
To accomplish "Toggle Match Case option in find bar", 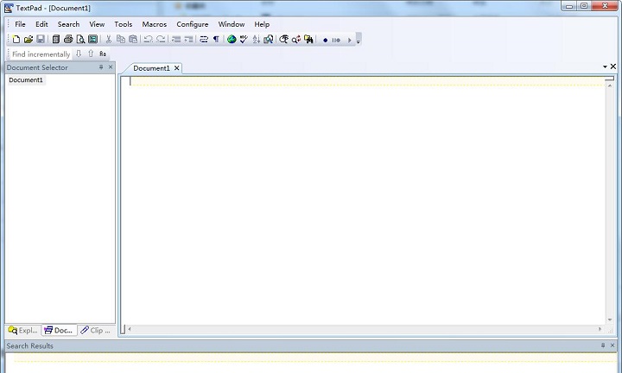I will pos(103,54).
